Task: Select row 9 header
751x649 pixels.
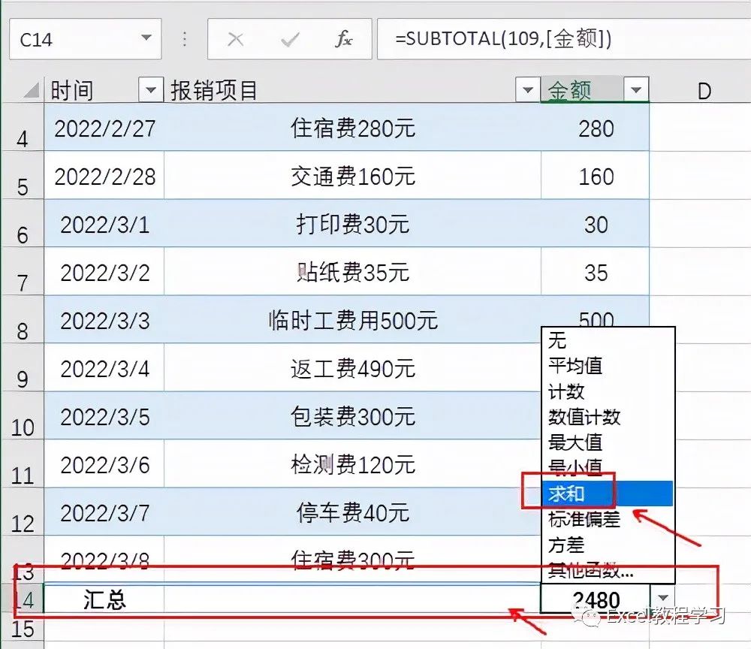Action: tap(23, 368)
